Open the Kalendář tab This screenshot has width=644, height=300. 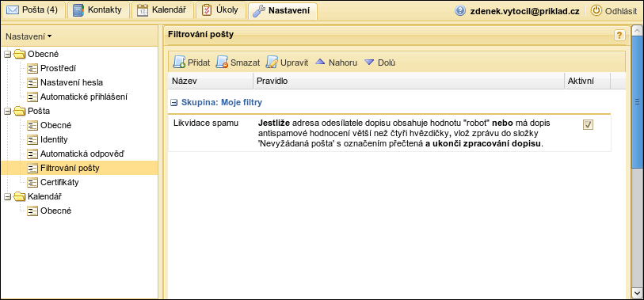[162, 10]
